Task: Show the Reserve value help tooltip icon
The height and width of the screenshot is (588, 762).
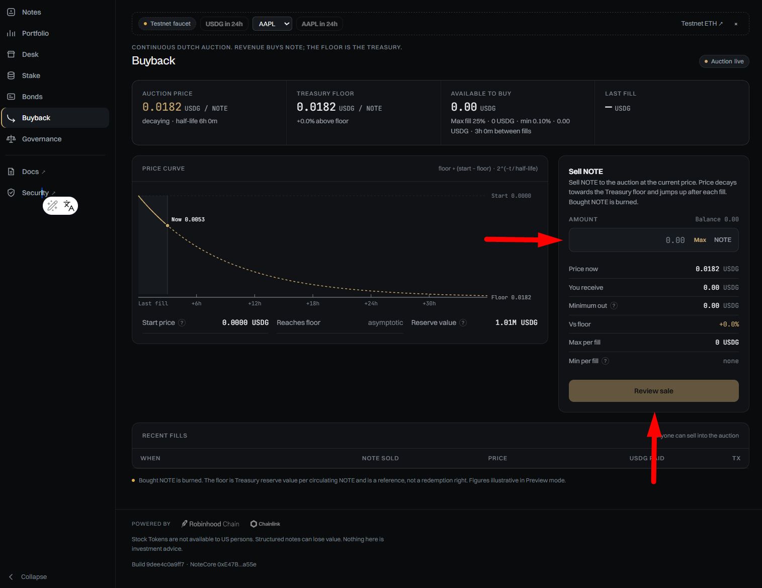Action: coord(463,322)
